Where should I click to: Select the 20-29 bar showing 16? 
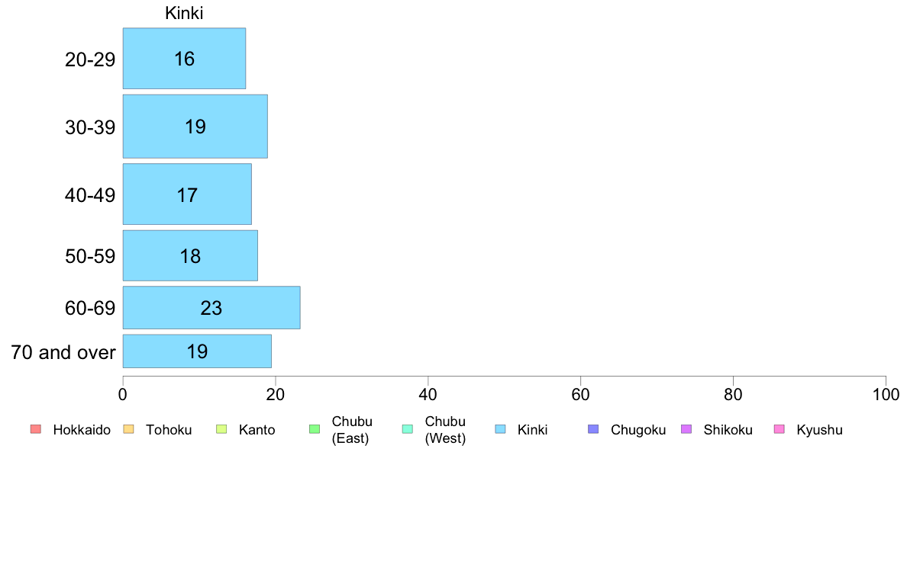[184, 59]
